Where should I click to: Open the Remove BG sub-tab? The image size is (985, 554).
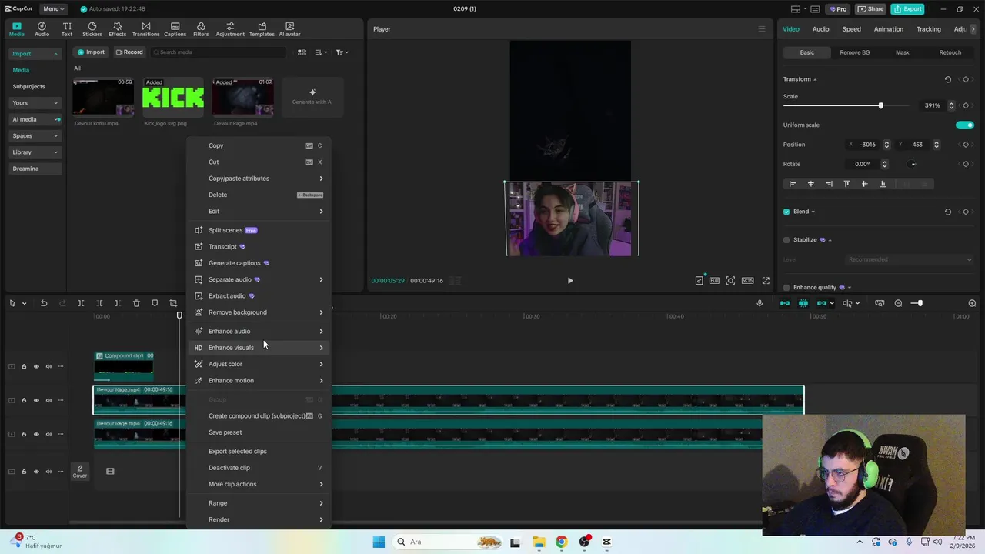tap(854, 52)
